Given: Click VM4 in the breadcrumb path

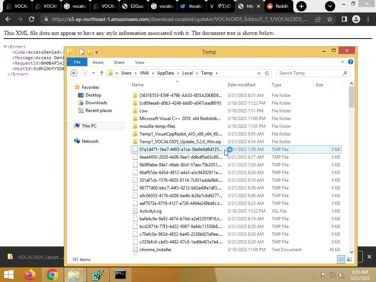Looking at the screenshot, I should pyautogui.click(x=144, y=73).
